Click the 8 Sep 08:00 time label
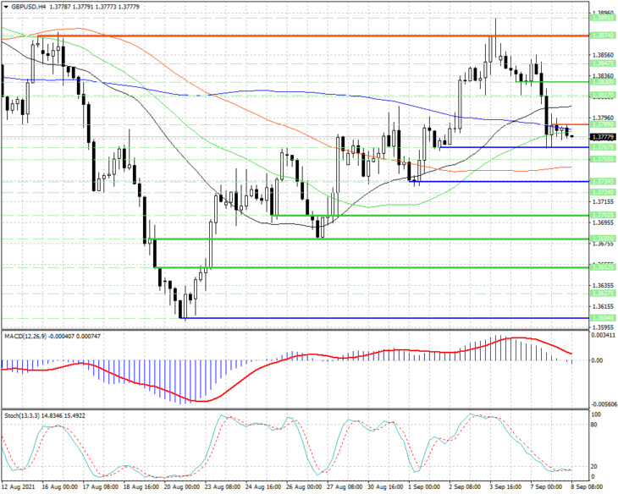The height and width of the screenshot is (494, 618). [587, 487]
